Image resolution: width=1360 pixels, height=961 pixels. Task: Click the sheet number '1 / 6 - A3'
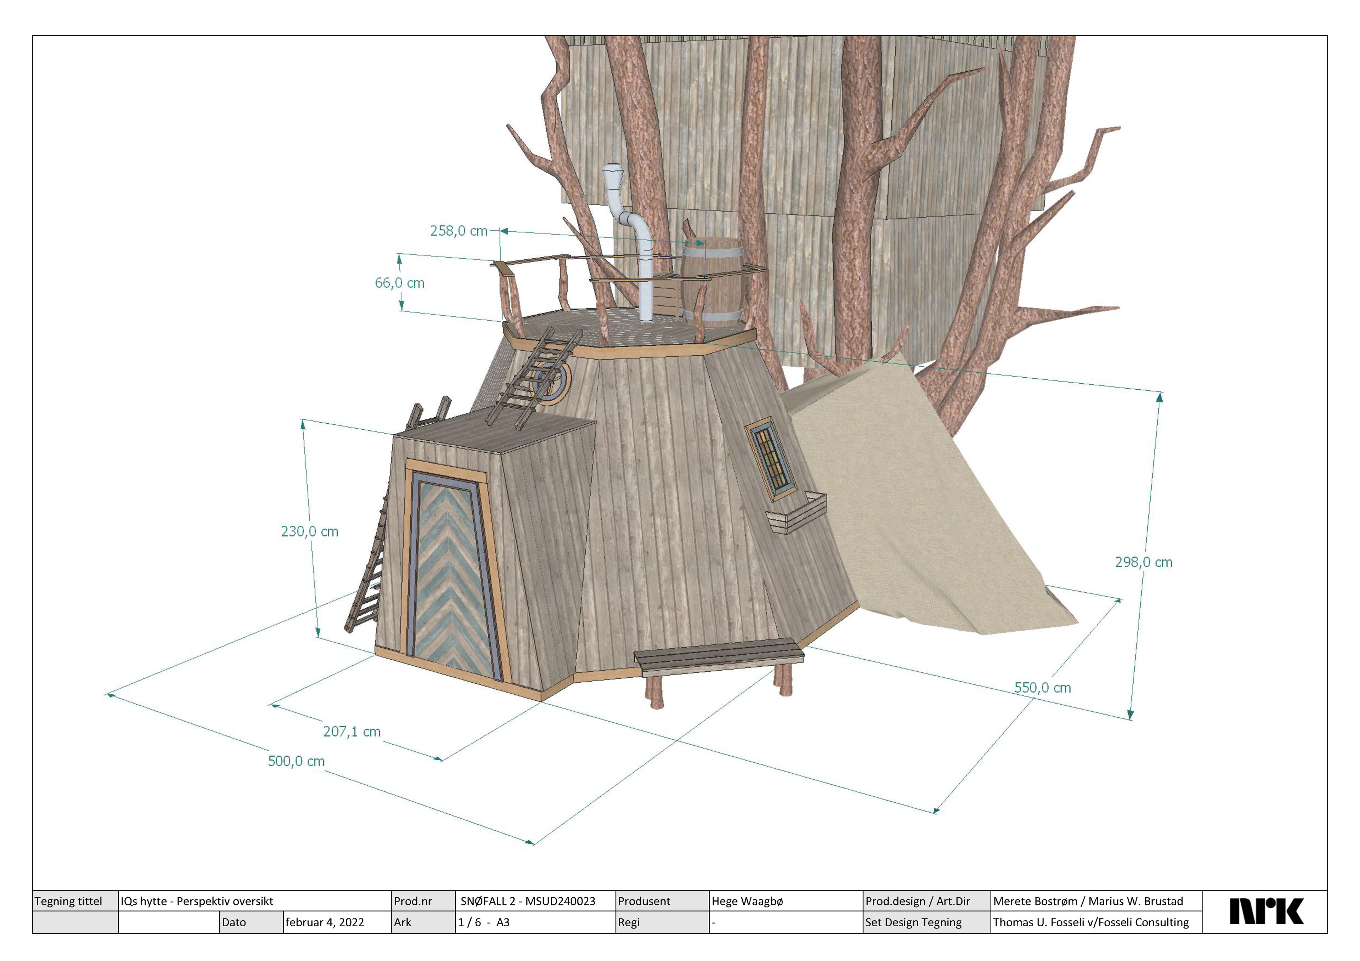(x=483, y=922)
